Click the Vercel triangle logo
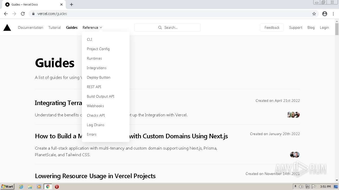Image resolution: width=339 pixels, height=190 pixels. click(x=7, y=27)
